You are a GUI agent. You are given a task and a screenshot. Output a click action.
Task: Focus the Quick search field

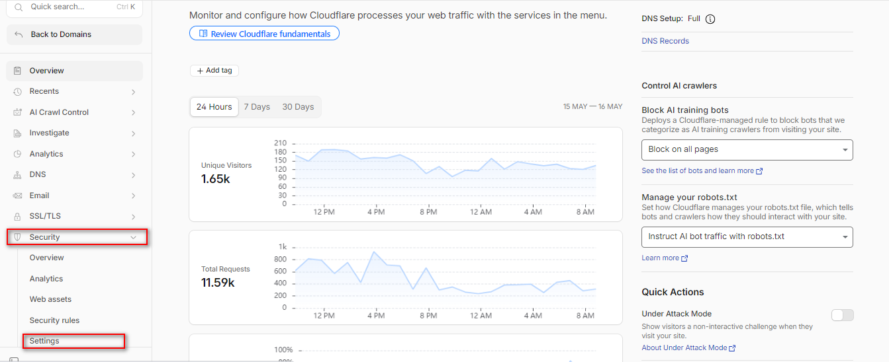coord(74,7)
